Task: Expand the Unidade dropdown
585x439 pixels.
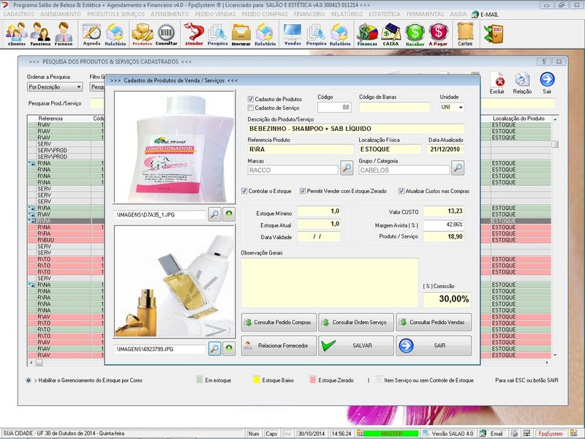Action: [461, 108]
